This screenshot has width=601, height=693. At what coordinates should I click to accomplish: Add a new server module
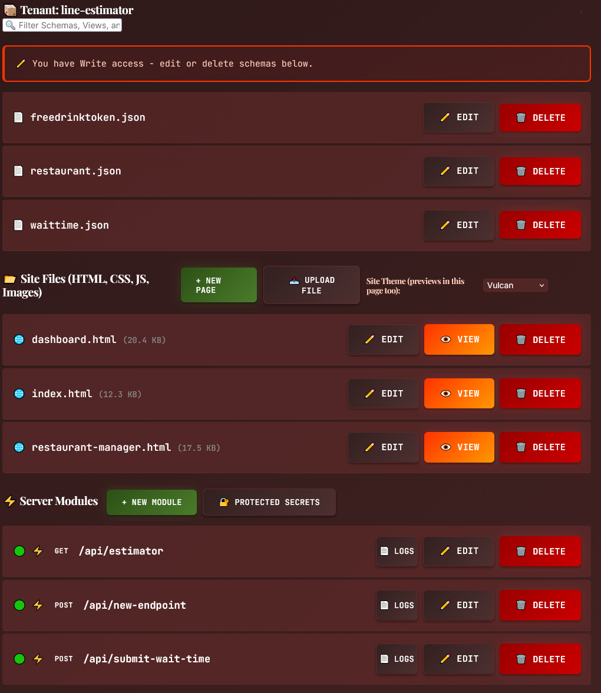point(151,502)
